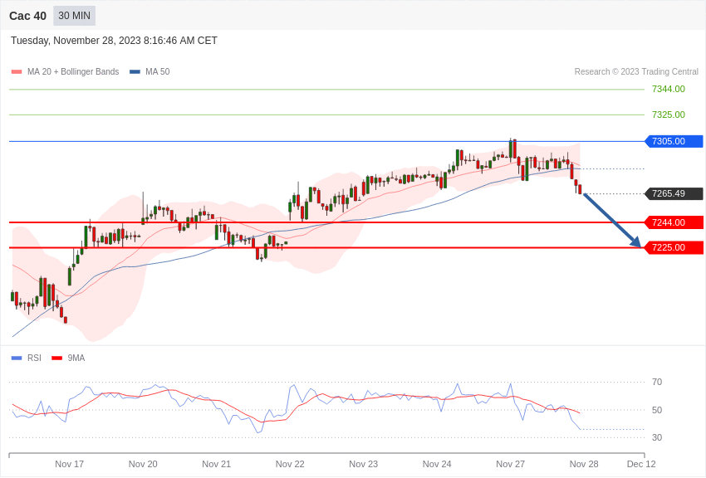Click the Nov 27 date axis label

point(510,464)
